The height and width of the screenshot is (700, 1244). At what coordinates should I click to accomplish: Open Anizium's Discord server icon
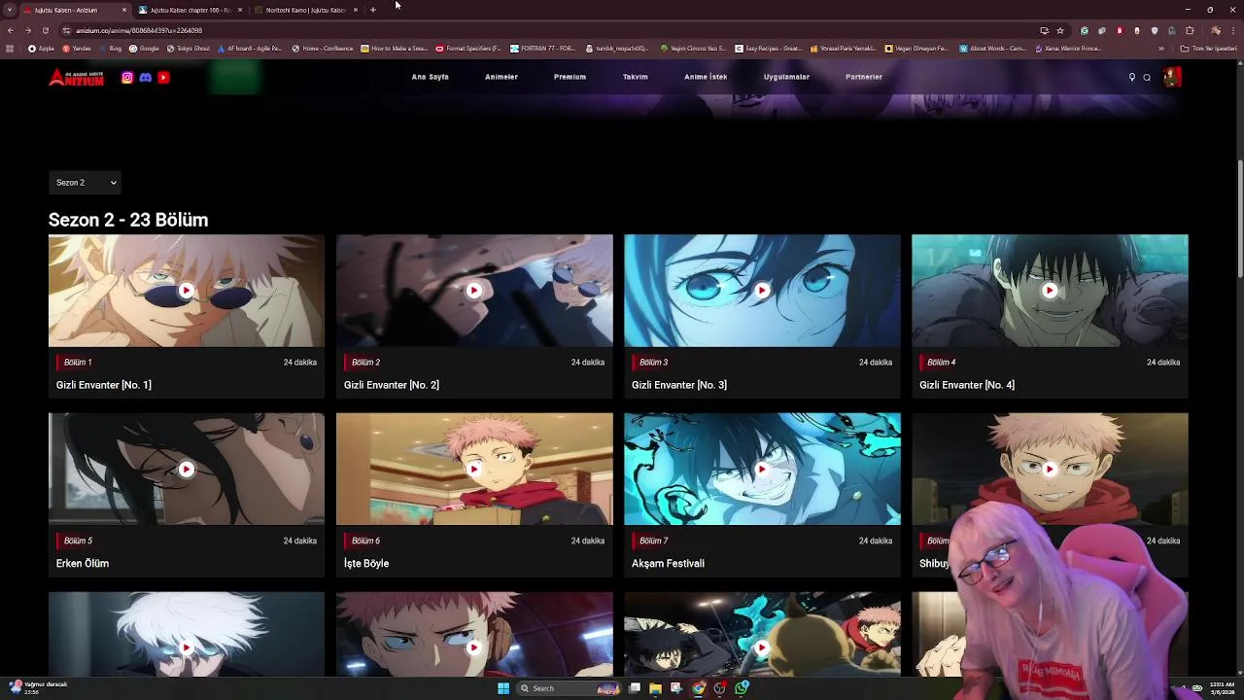click(x=146, y=77)
